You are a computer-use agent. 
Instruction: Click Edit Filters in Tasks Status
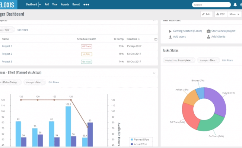pos(227,60)
